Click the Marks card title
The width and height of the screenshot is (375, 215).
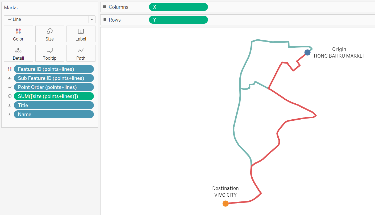tap(11, 7)
